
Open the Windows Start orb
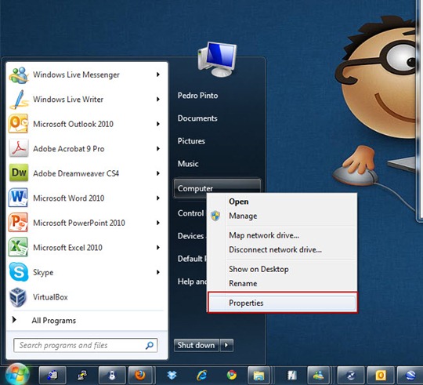click(17, 375)
